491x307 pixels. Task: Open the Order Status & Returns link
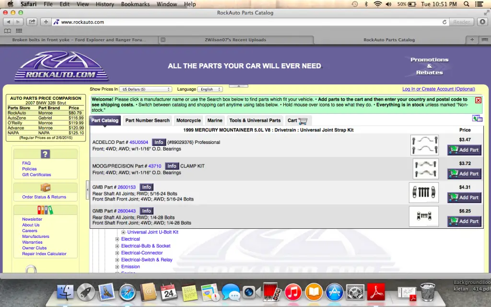tap(44, 197)
